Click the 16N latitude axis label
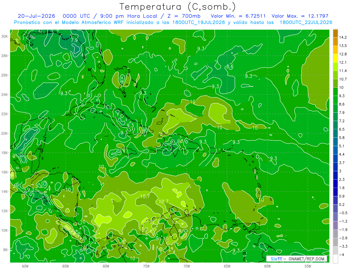The height and width of the screenshot is (270, 349). [5, 172]
